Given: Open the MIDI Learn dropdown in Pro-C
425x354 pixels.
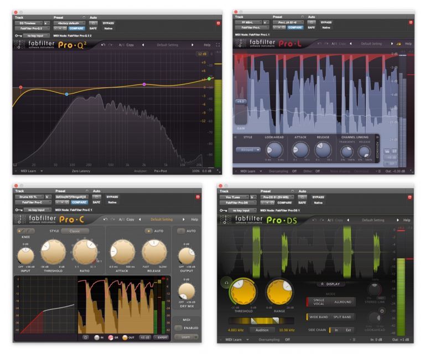Looking at the screenshot, I should pos(186,337).
